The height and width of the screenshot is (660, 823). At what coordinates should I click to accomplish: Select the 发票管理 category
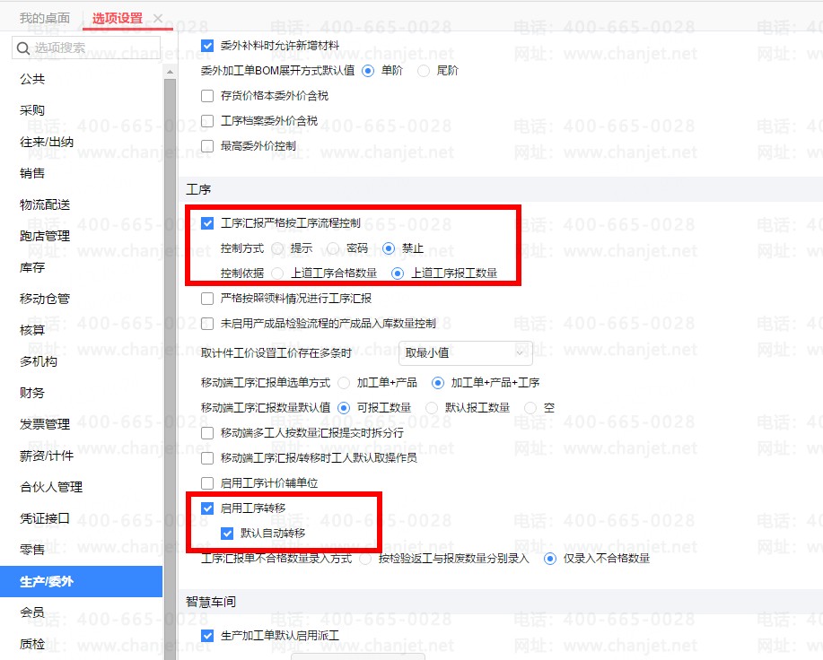[45, 425]
